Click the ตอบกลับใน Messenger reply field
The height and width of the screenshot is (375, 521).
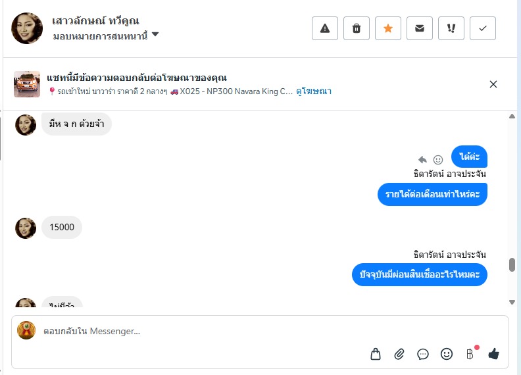(x=197, y=331)
